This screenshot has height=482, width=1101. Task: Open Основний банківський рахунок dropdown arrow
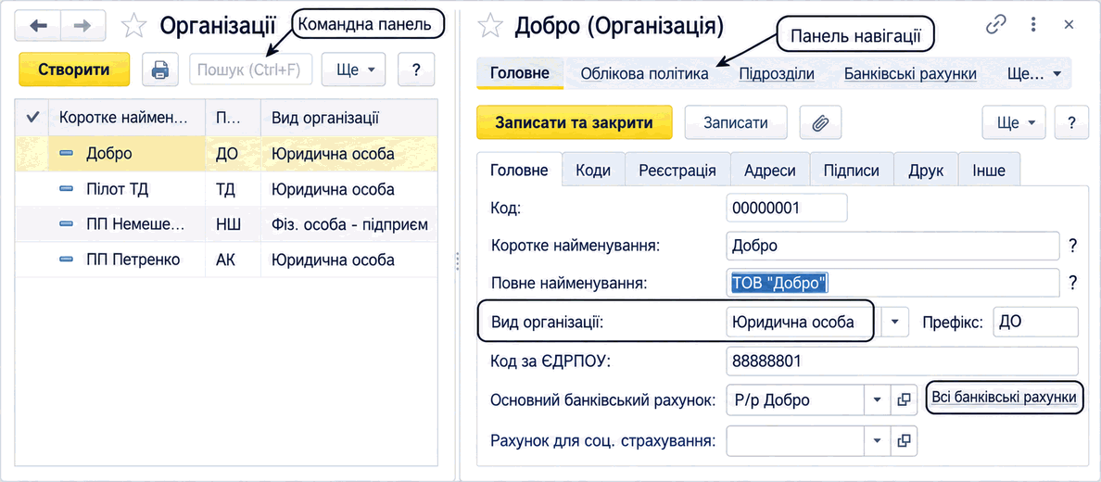(877, 400)
